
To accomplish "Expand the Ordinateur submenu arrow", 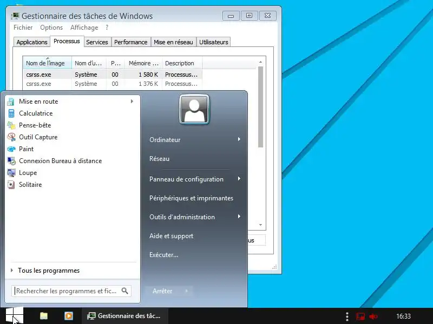I will coord(239,139).
